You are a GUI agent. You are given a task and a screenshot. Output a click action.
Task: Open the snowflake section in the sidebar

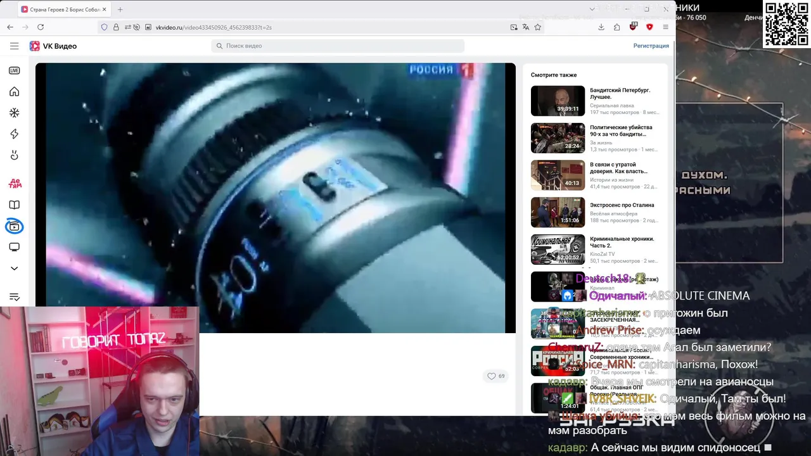click(14, 113)
